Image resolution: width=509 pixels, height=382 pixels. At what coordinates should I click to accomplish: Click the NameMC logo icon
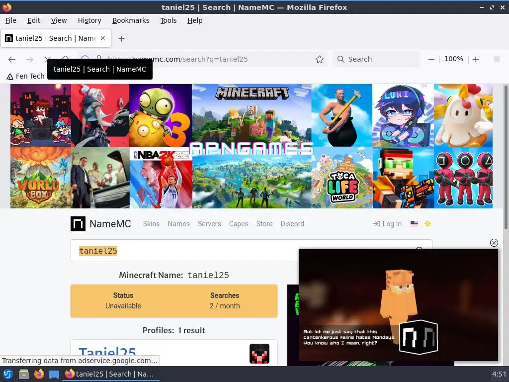(x=78, y=224)
